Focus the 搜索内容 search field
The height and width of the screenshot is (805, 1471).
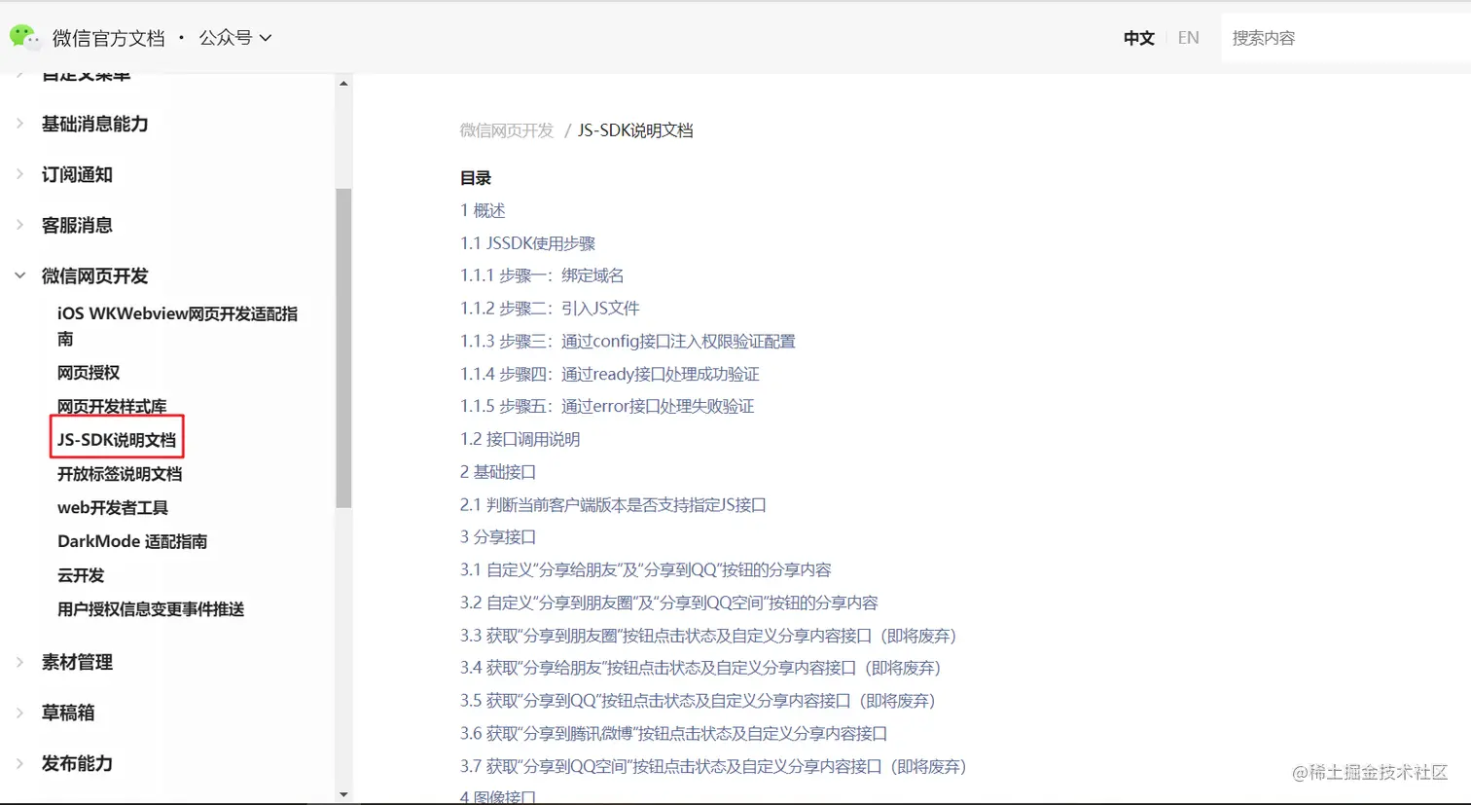click(1345, 38)
